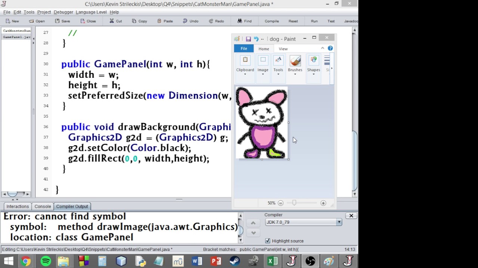The width and height of the screenshot is (478, 268).
Task: Click Paint's zoom slider handle
Action: [294, 203]
